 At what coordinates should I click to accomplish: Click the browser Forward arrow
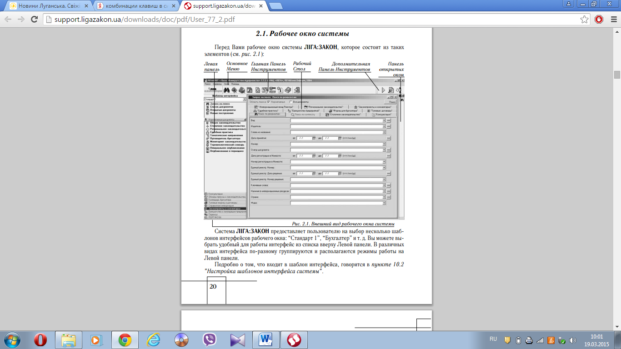(21, 20)
